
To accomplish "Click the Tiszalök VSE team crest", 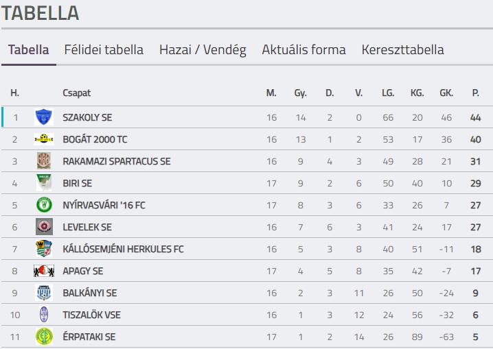I will (44, 315).
